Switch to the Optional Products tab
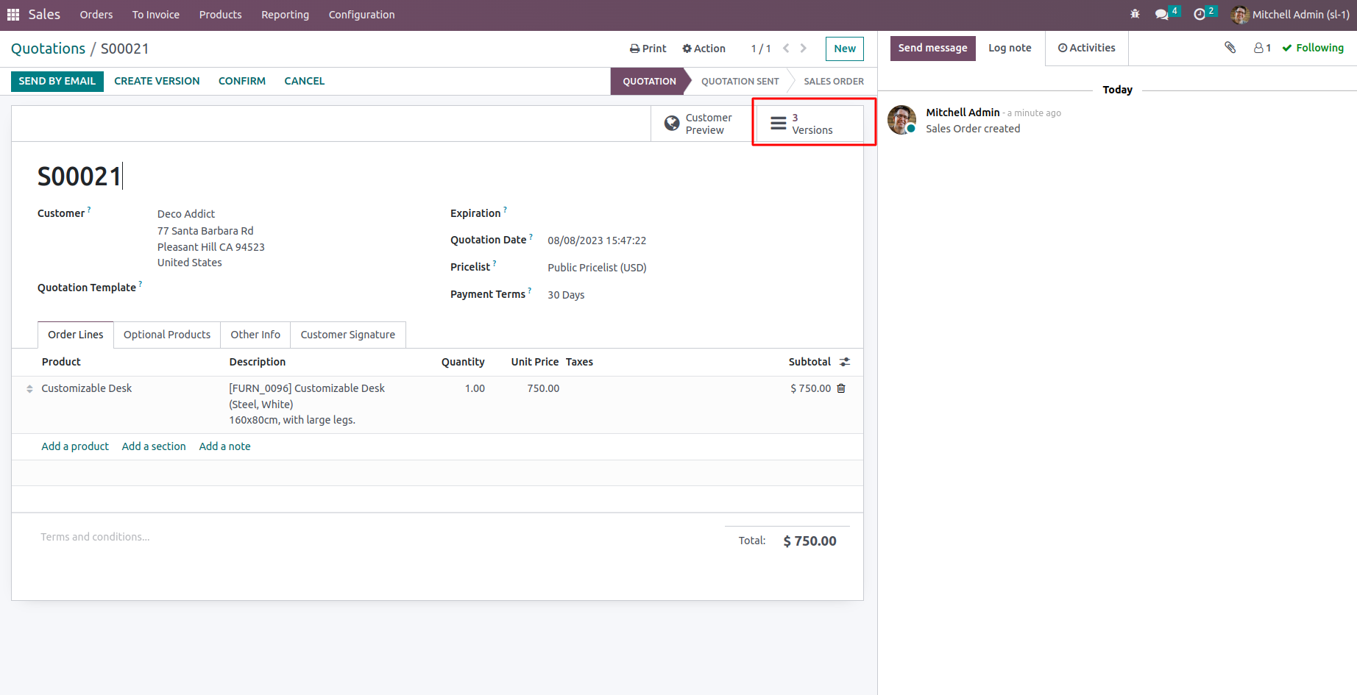The image size is (1357, 695). click(167, 335)
